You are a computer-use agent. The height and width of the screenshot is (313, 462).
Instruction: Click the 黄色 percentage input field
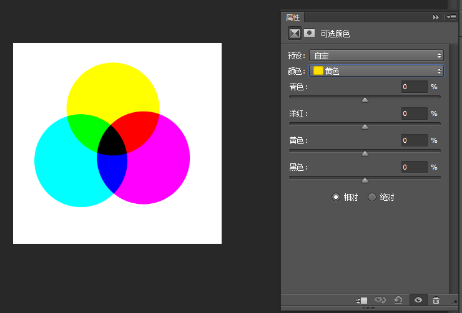pyautogui.click(x=415, y=141)
